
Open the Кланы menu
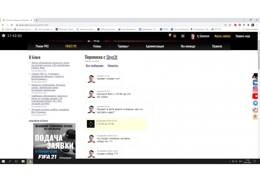[97, 46]
